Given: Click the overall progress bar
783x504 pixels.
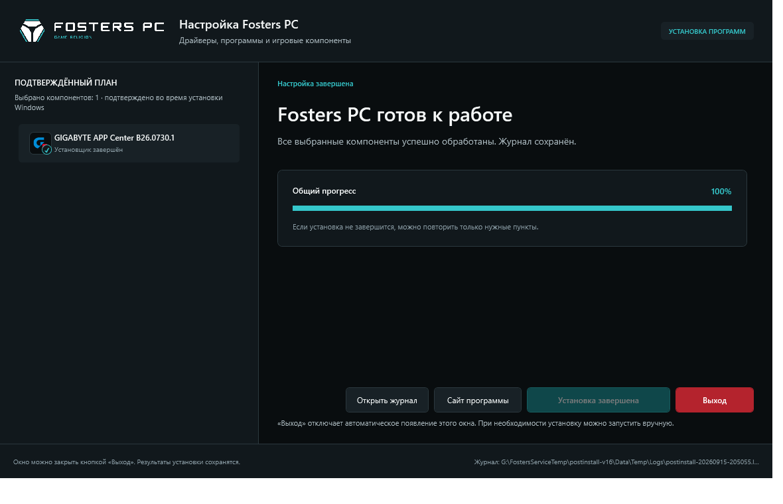Looking at the screenshot, I should (512, 208).
